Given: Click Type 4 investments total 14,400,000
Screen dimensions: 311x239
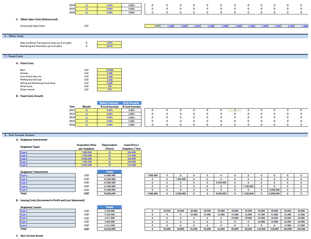Looking at the screenshot, I should click(x=109, y=186).
